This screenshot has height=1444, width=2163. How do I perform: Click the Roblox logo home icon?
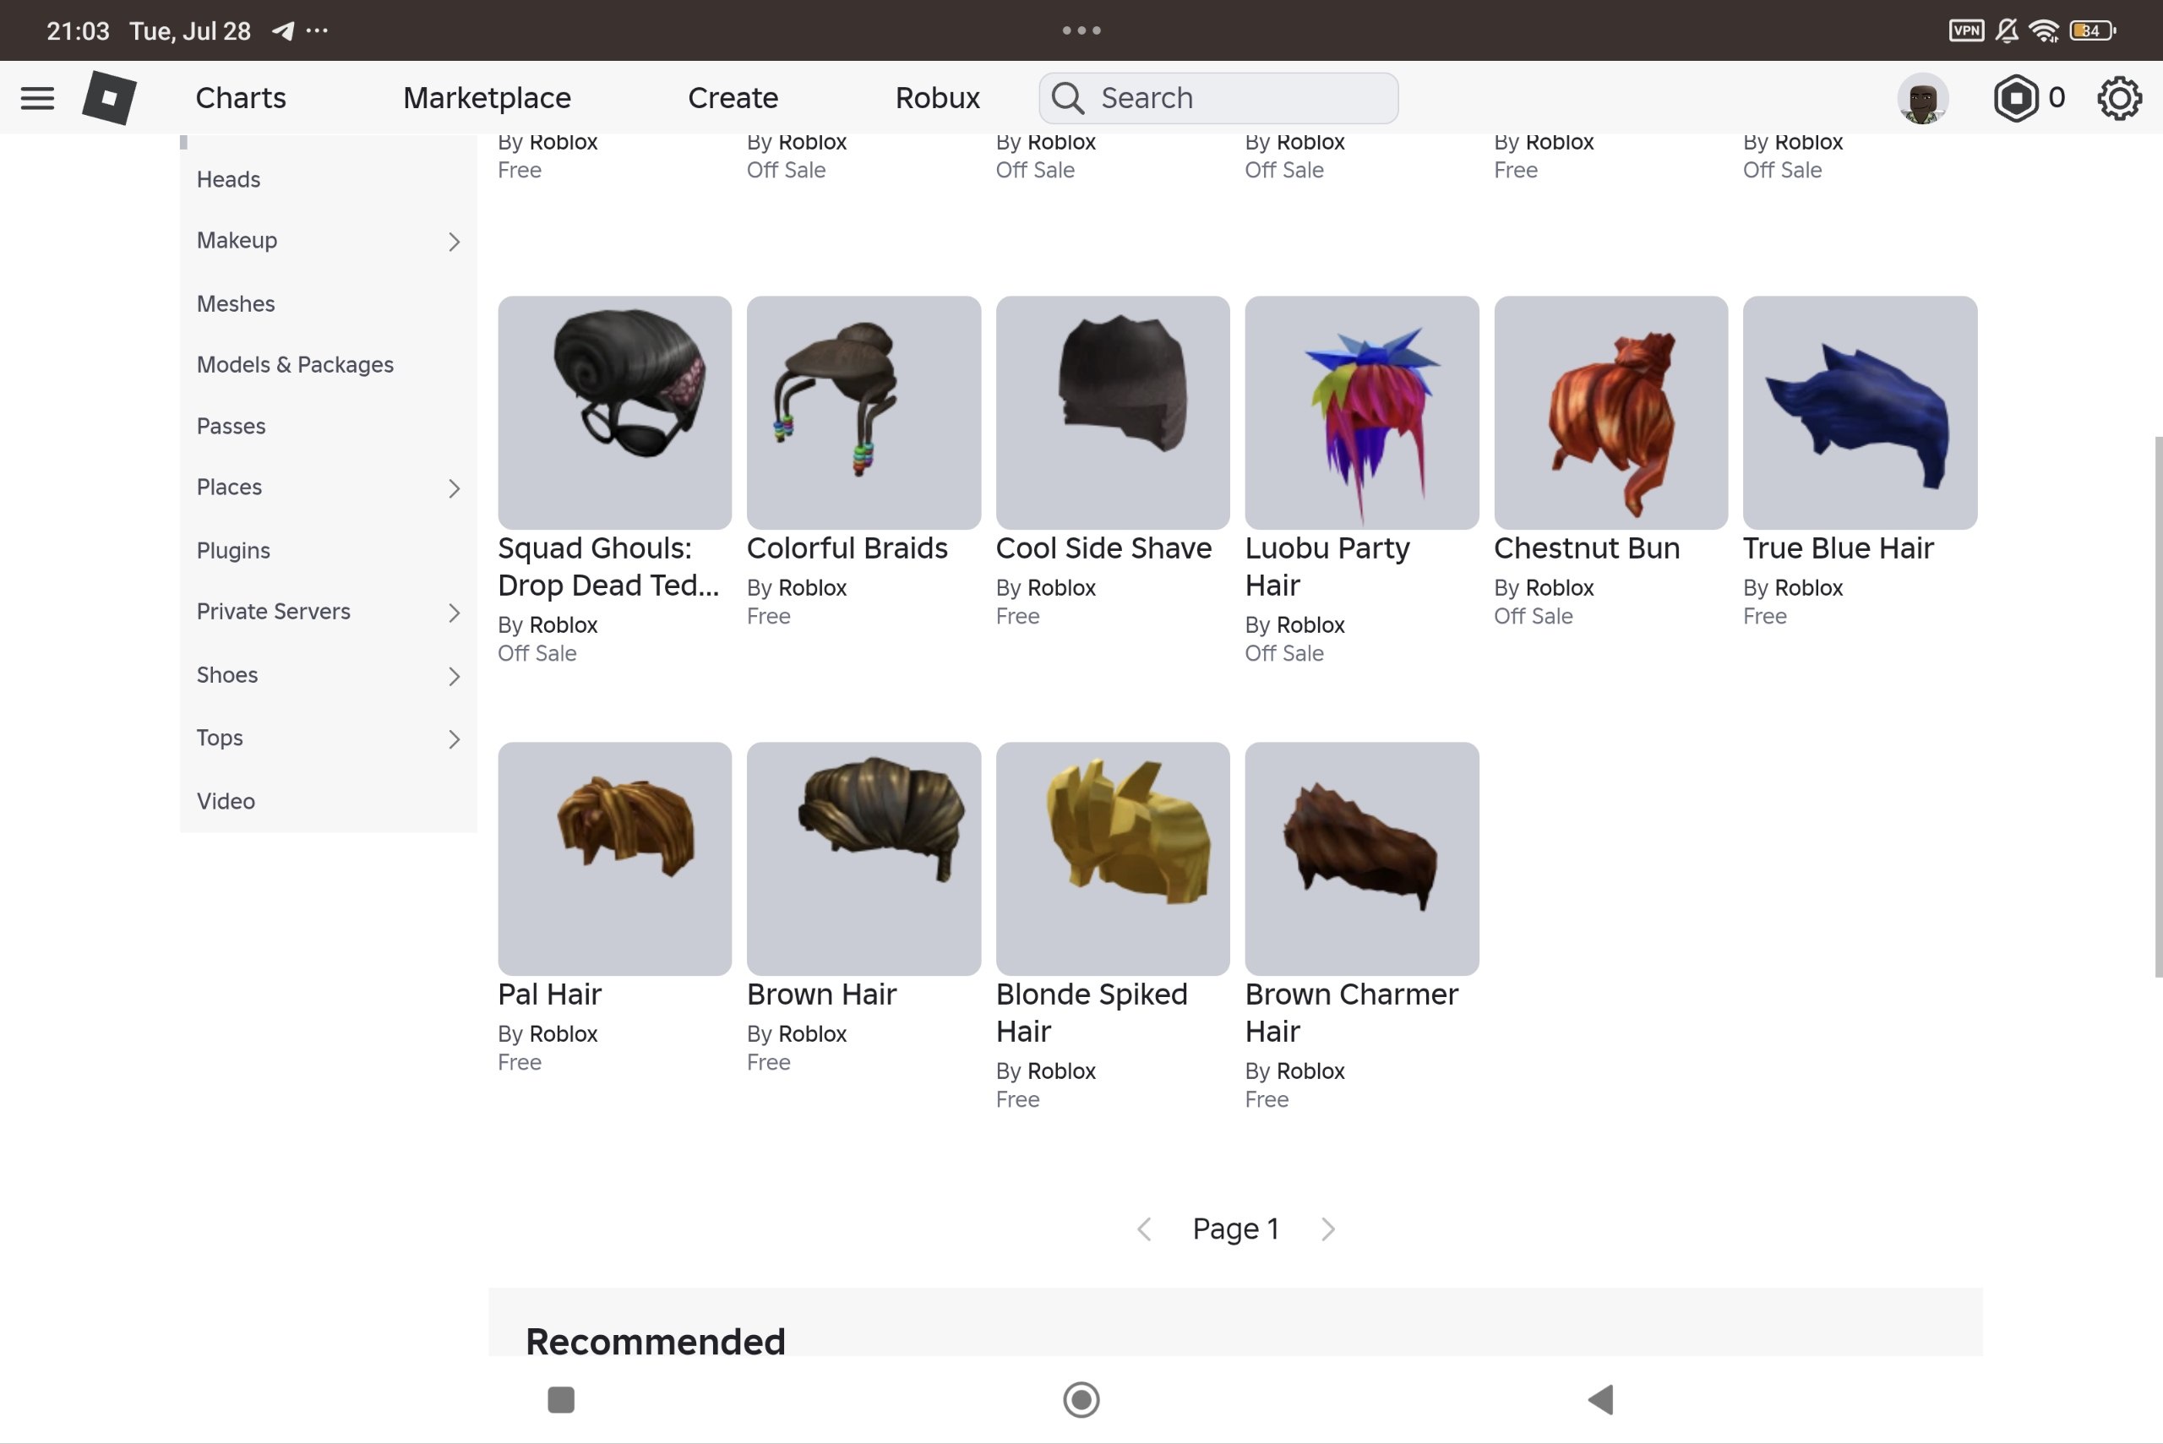coord(110,98)
